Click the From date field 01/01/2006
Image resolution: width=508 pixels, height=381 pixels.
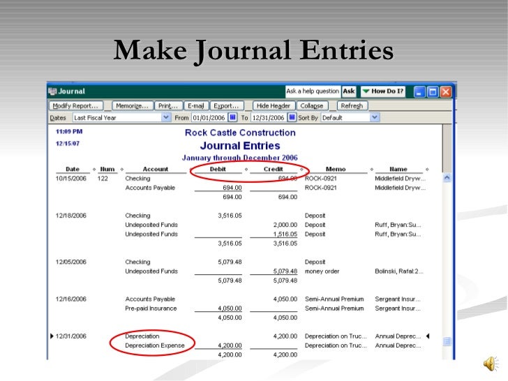[x=209, y=118]
